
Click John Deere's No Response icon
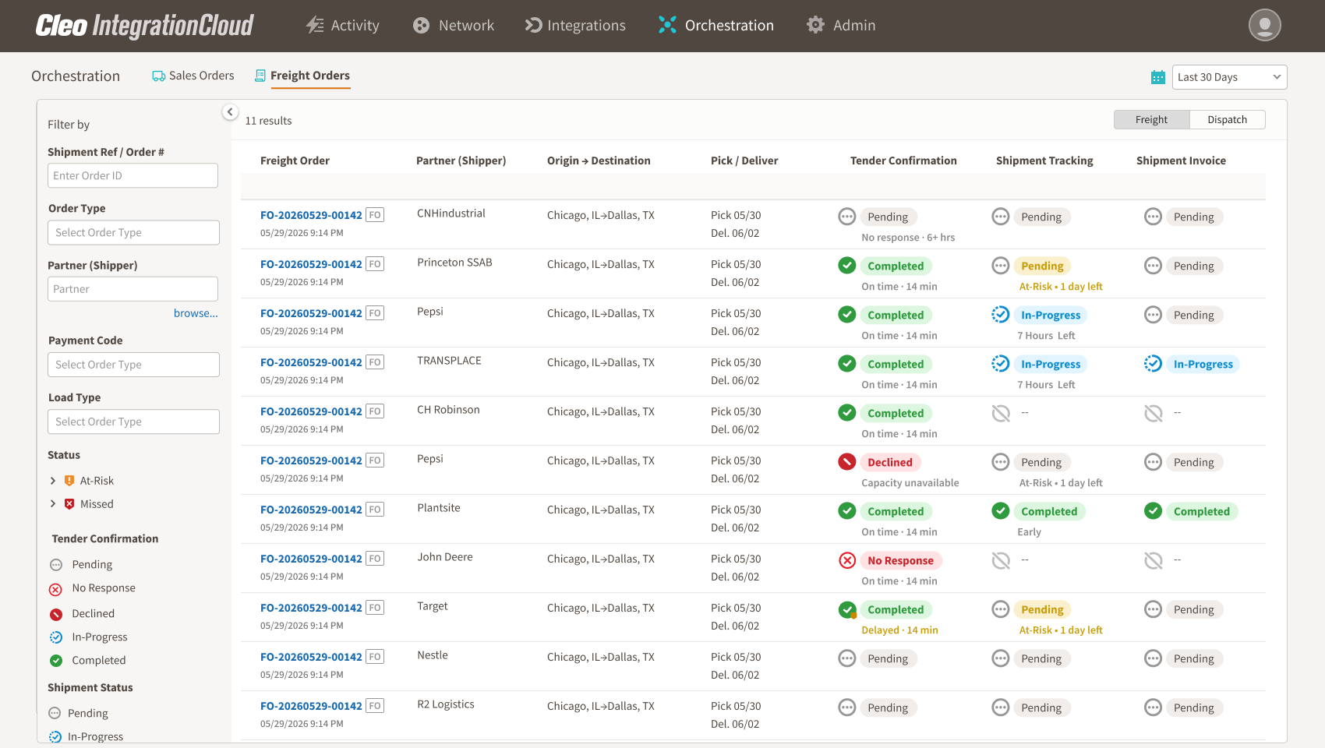coord(847,560)
